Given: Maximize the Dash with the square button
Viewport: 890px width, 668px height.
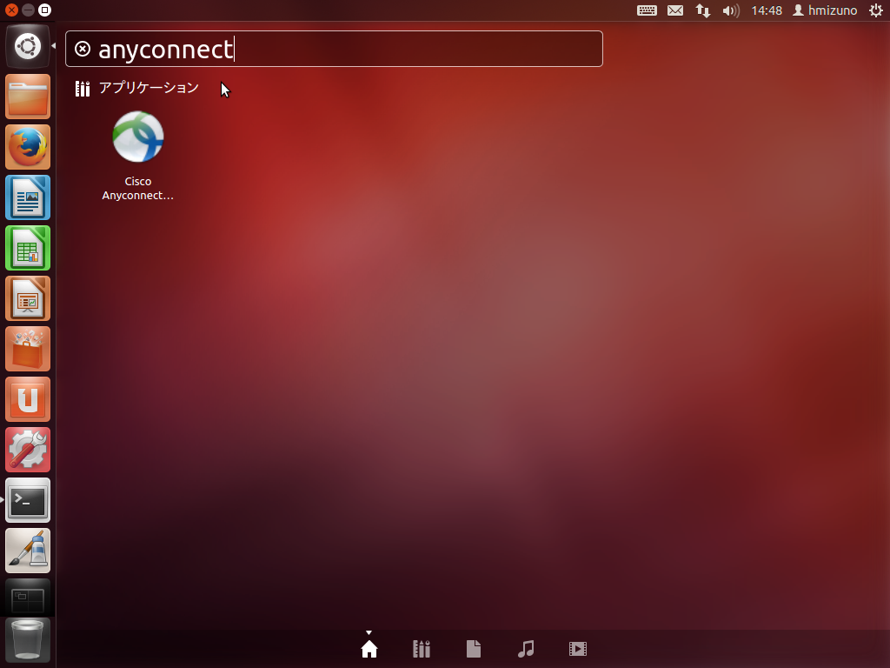Looking at the screenshot, I should click(x=45, y=10).
